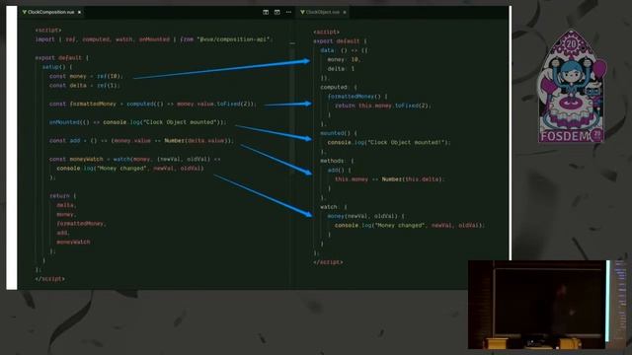
Task: Click the "setup() {" line
Action: [57, 67]
